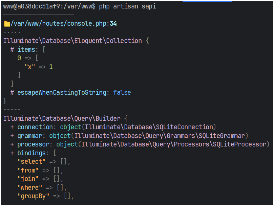
Task: Click line number 34 after console.php
Action: click(113, 24)
